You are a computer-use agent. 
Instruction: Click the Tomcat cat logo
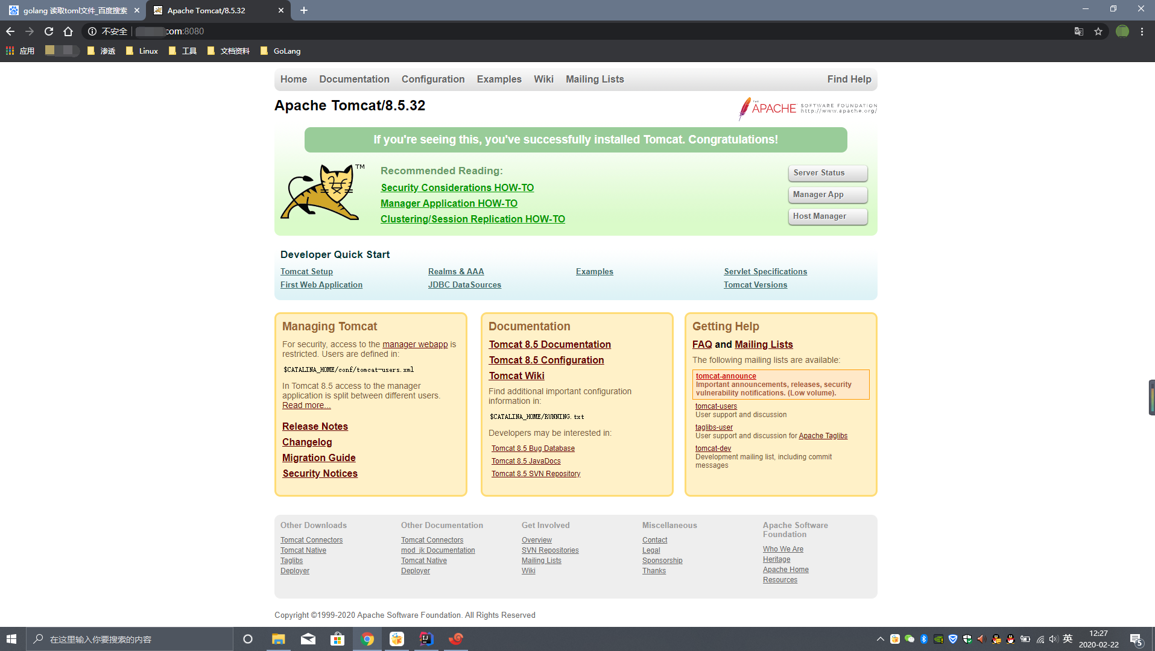tap(322, 192)
